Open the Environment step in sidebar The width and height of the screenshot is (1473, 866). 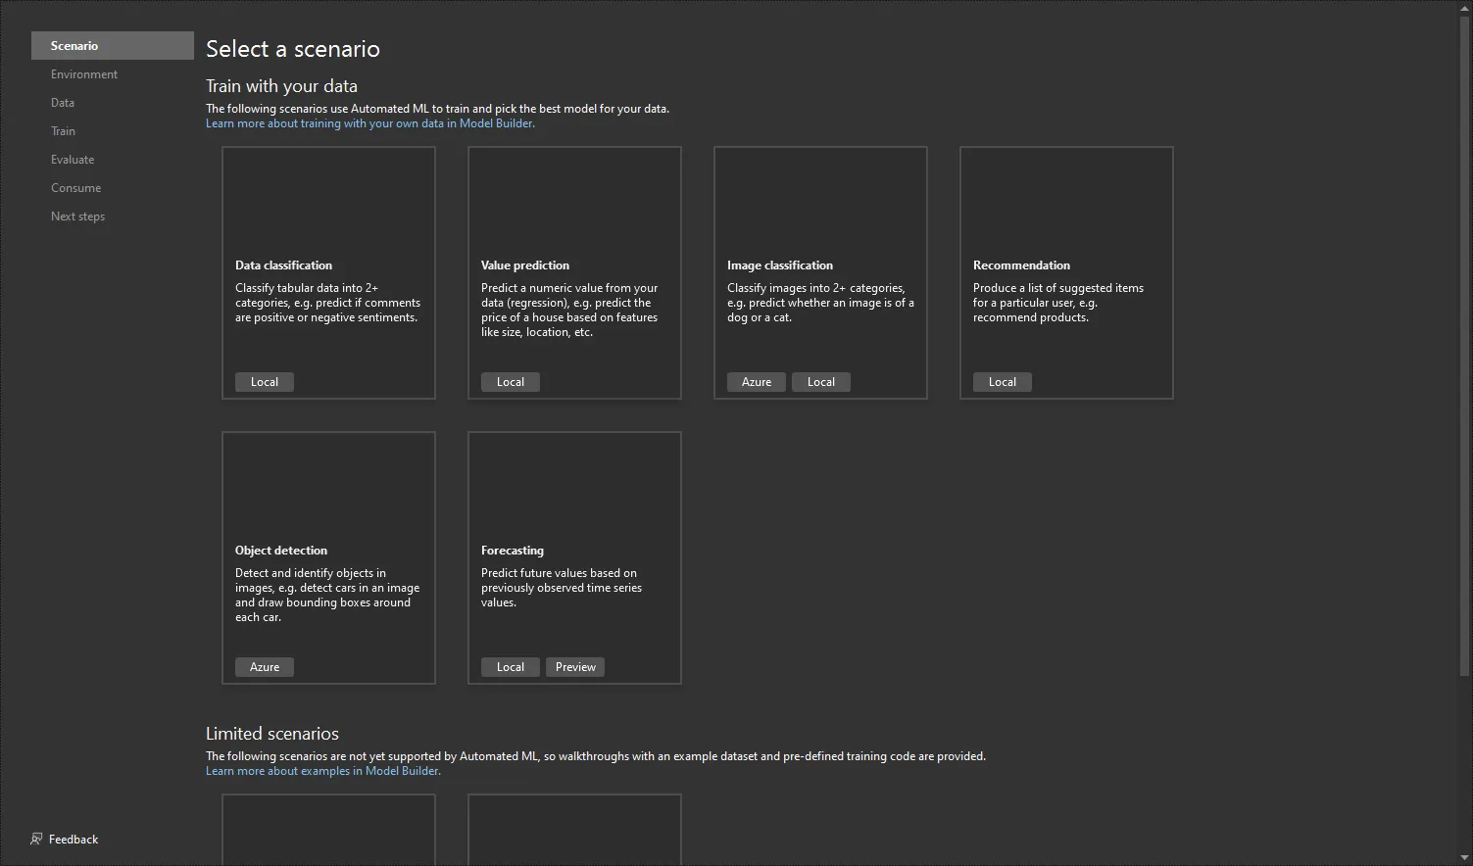click(x=84, y=74)
